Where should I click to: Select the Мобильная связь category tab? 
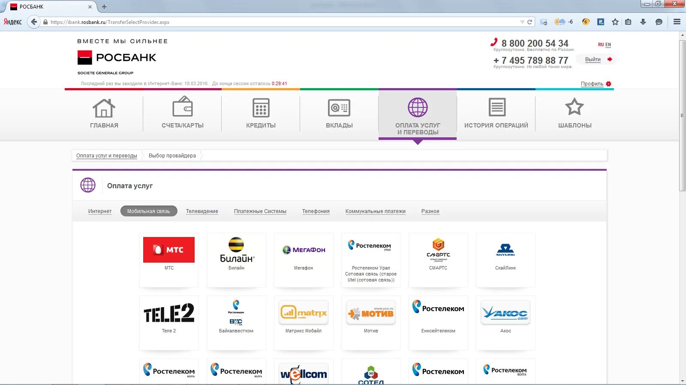click(149, 211)
